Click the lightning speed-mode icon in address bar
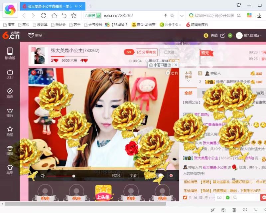The height and width of the screenshot is (213, 266). (166, 16)
